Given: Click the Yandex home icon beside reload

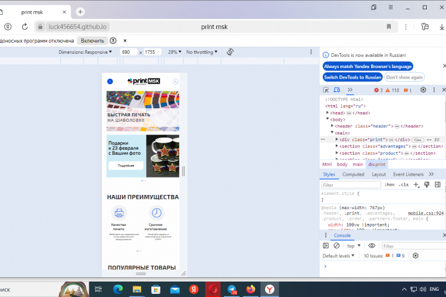Looking at the screenshot, I should (x=7, y=27).
